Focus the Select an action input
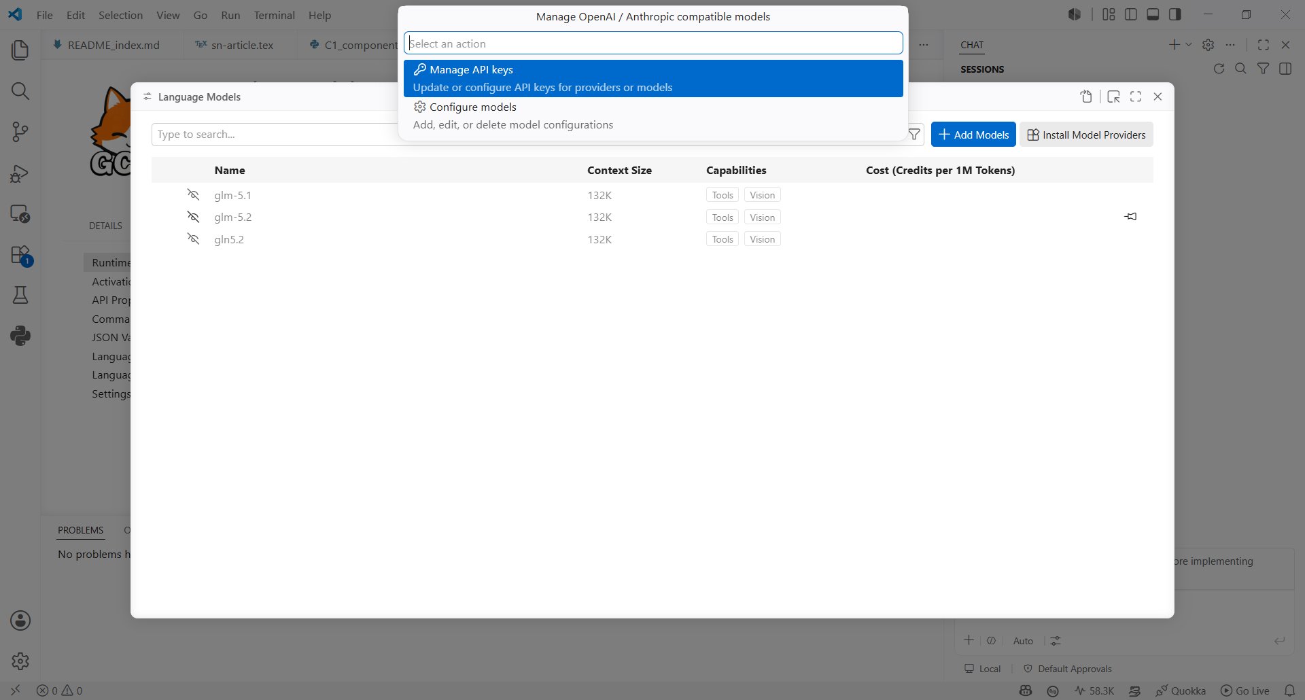 pyautogui.click(x=653, y=43)
